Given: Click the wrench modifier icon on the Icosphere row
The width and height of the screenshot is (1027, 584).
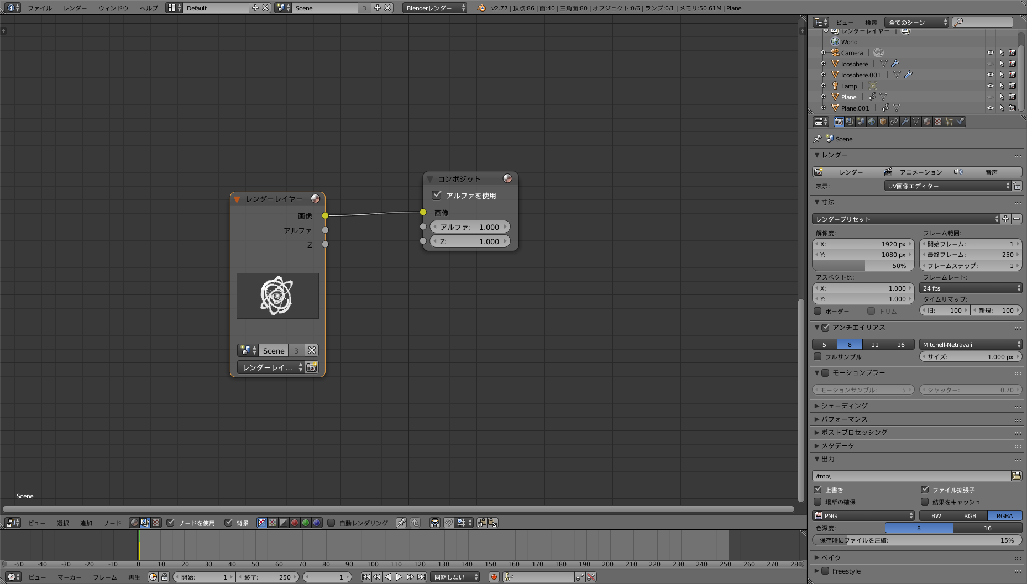Looking at the screenshot, I should tap(895, 64).
